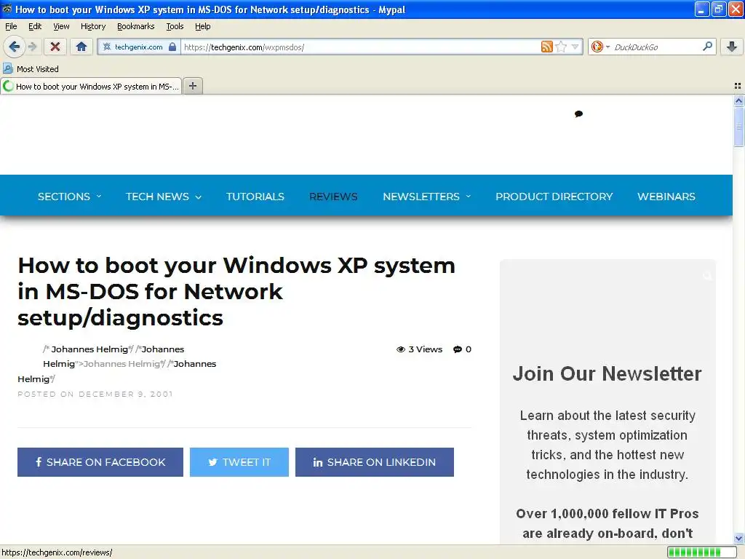This screenshot has height=559, width=745.
Task: Open a new tab with plus button
Action: 193,86
